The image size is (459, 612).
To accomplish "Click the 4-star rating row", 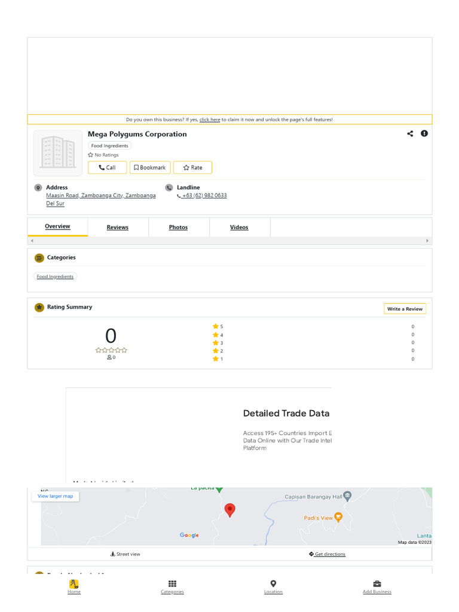I will pos(313,335).
